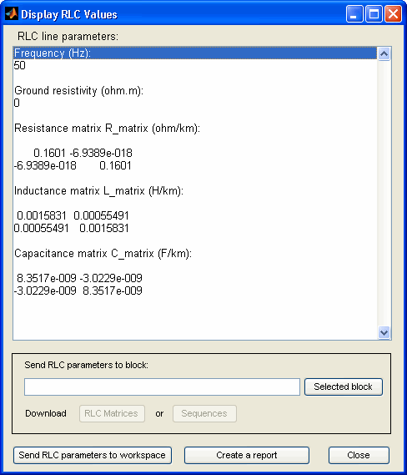Image resolution: width=407 pixels, height=475 pixels.
Task: Select Inductance matrix L_matrix heading line
Action: click(x=195, y=191)
